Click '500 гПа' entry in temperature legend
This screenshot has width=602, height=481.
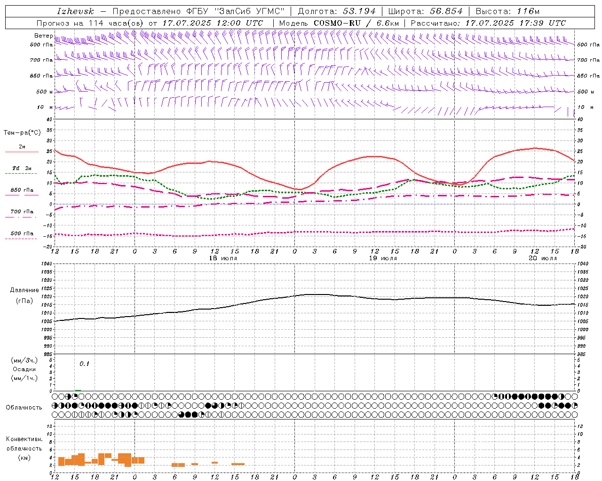point(22,233)
